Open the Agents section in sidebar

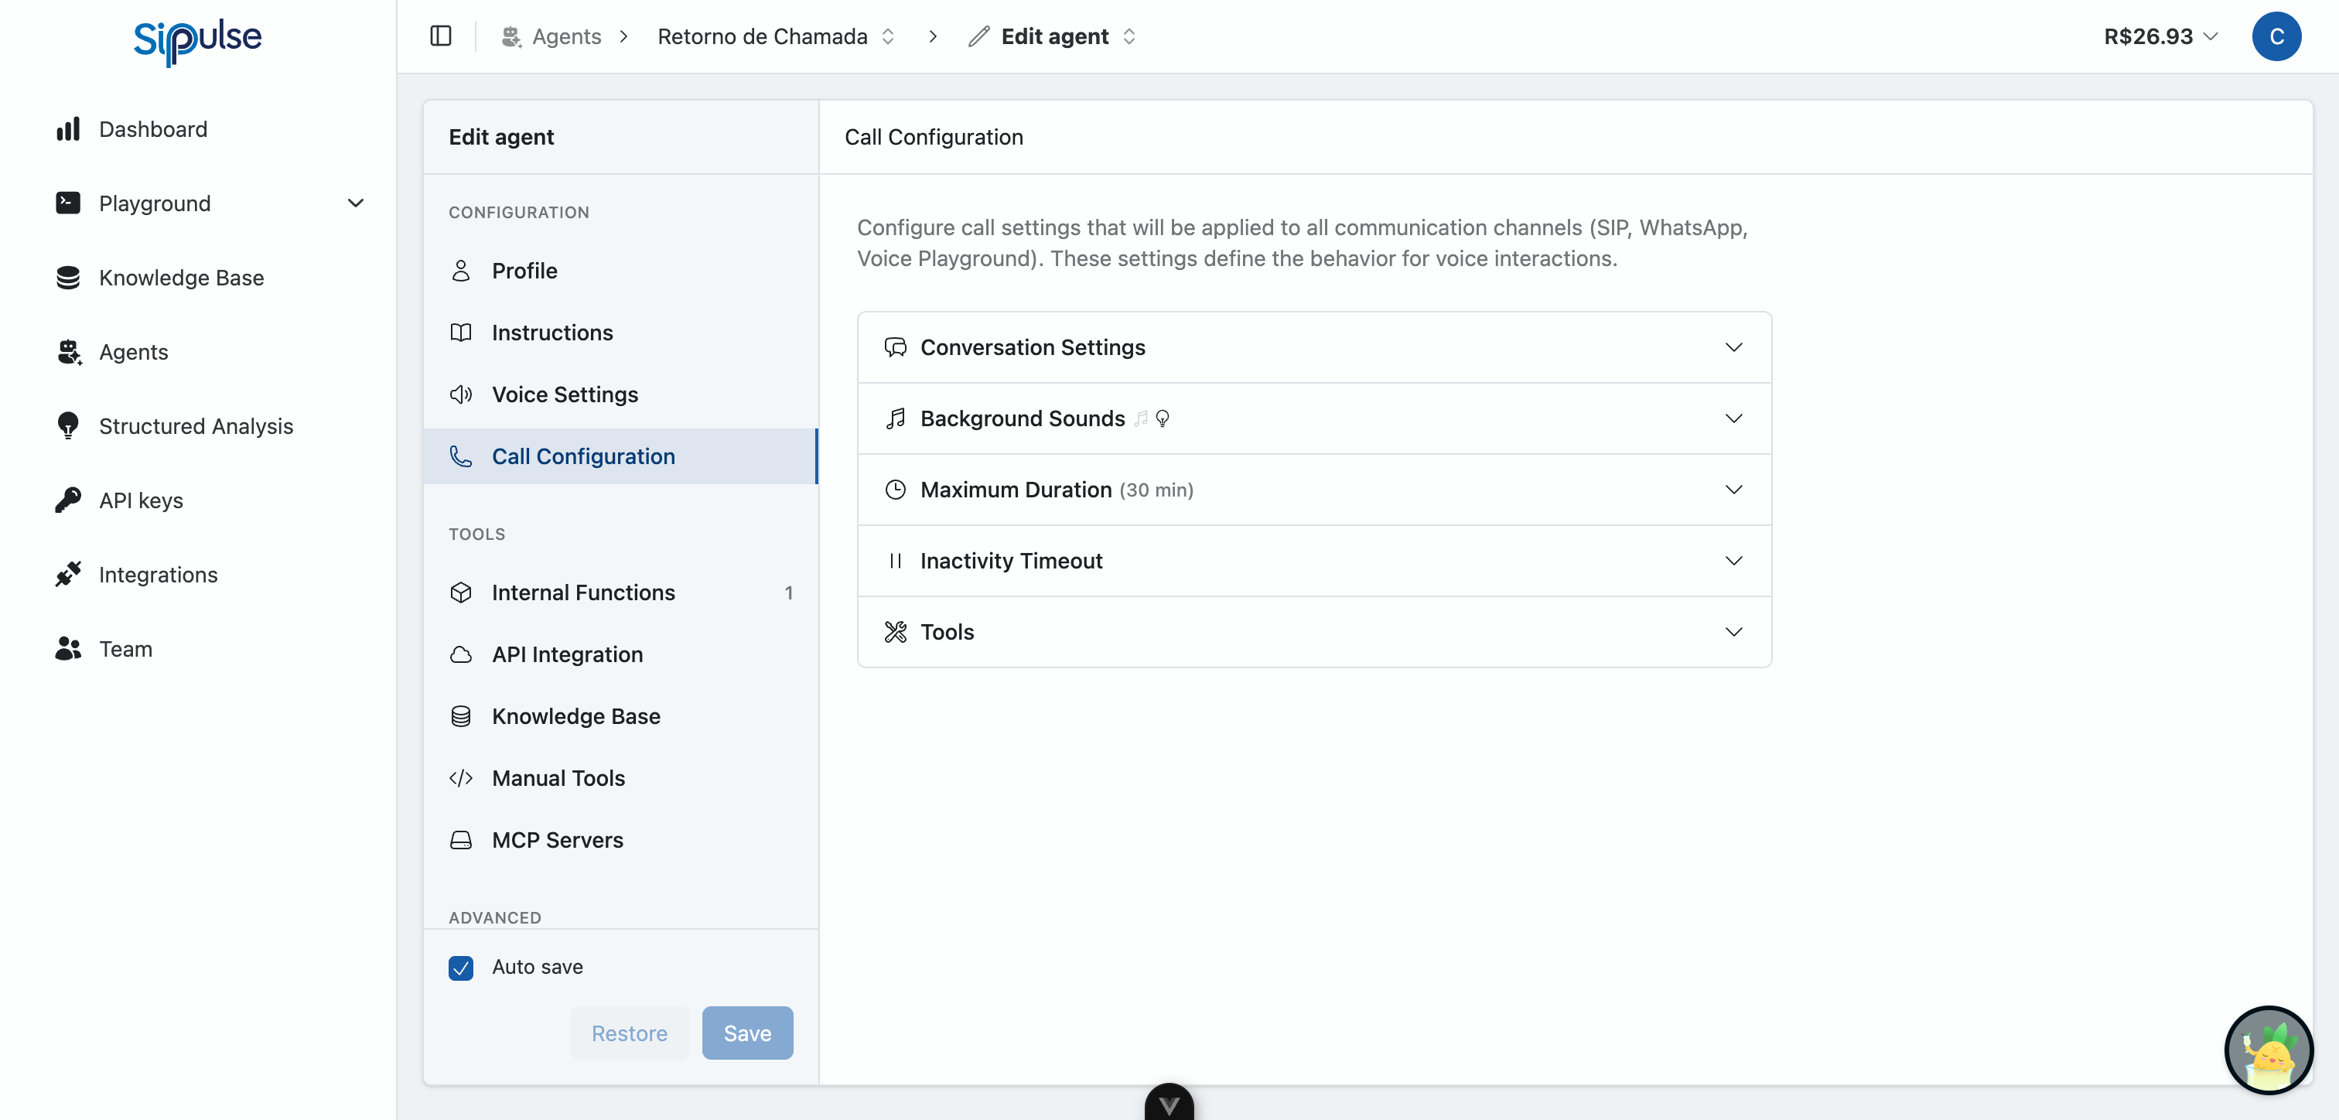tap(134, 351)
